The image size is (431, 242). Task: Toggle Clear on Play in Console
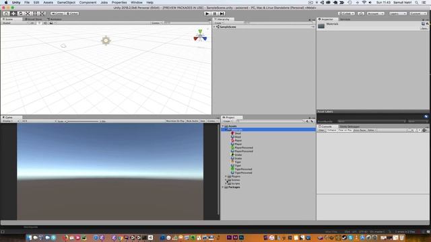tap(345, 130)
